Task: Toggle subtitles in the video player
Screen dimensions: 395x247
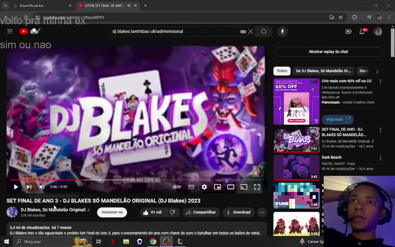Action: [191, 187]
